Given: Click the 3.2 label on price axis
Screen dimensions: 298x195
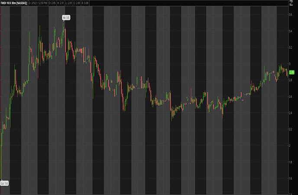Looking at the screenshot, I should [x=291, y=47].
